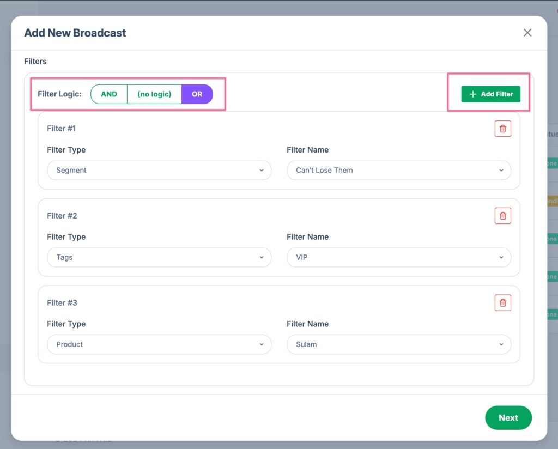Open VIP filter name dropdown

pos(398,257)
